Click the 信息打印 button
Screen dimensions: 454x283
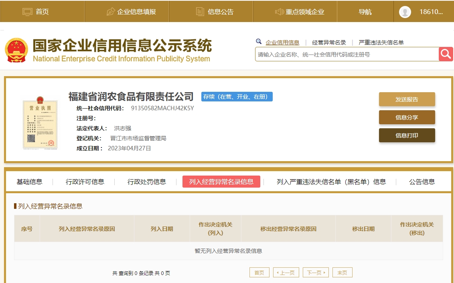[x=407, y=135]
